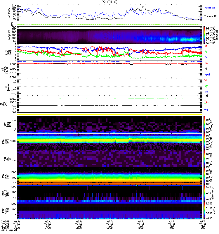Click the 140 tick on the AE axis
219x234 pixels.
point(14,5)
